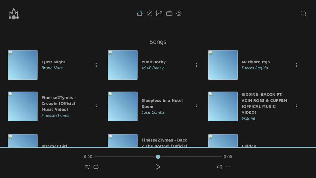Select the Marlboro rojo thumbnail

pyautogui.click(x=223, y=65)
